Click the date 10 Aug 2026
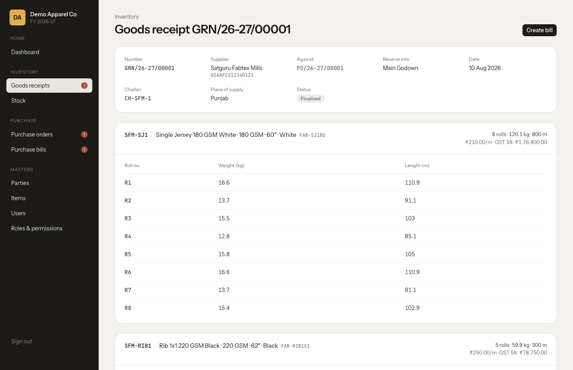The height and width of the screenshot is (370, 573). pos(485,68)
